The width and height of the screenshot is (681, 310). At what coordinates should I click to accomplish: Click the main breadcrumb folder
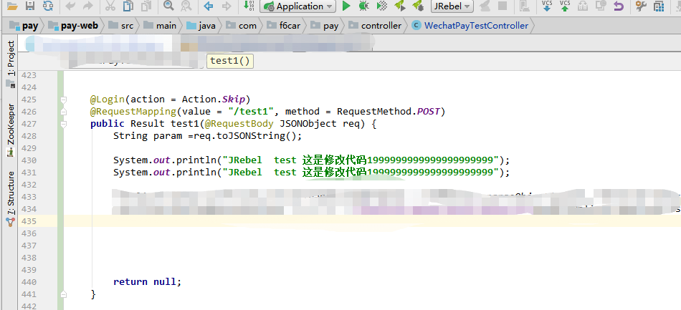click(x=161, y=26)
